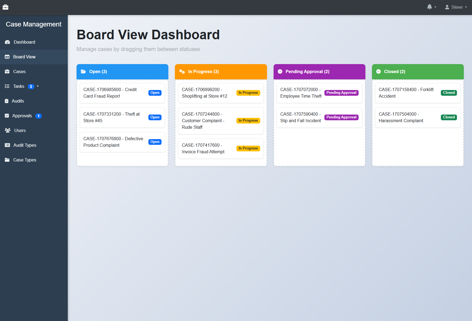Expand the notification dropdown arrow
Screen dimensions: 472x321
click(435, 7)
